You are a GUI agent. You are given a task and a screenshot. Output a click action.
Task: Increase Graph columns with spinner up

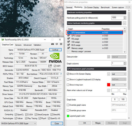(125, 63)
